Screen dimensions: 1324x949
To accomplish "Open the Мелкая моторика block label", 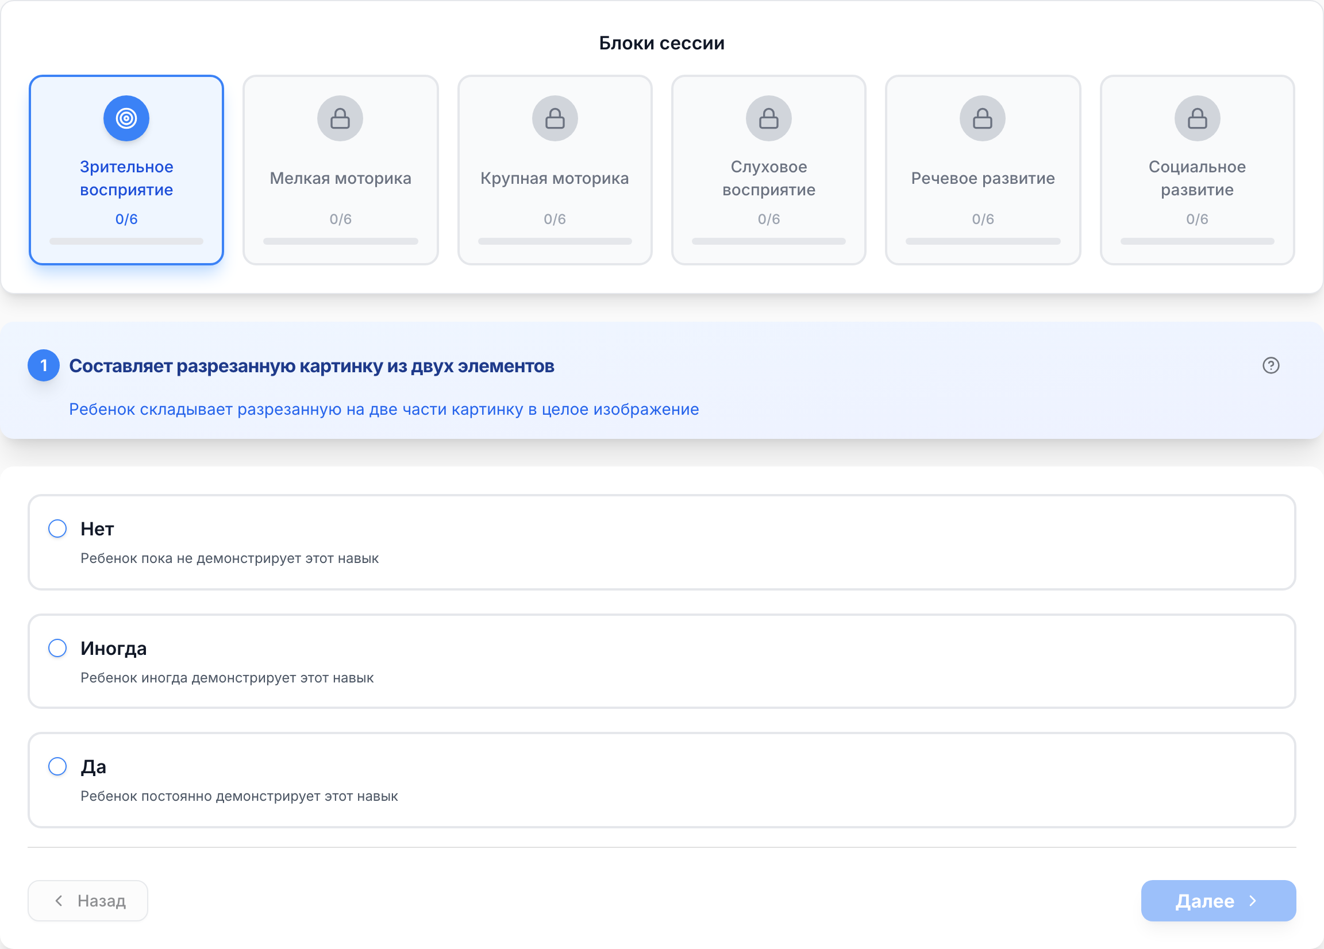I will tap(340, 178).
